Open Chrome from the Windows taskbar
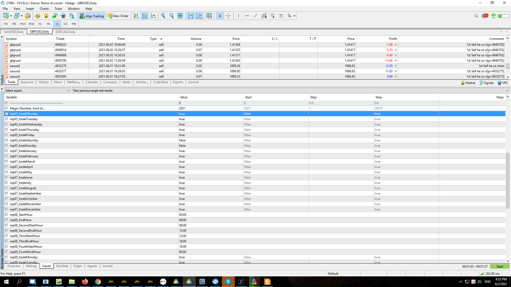The width and height of the screenshot is (511, 287). click(x=98, y=282)
